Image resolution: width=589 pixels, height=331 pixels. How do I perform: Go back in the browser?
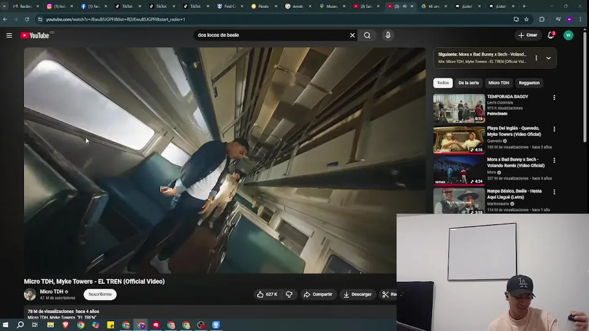click(x=5, y=19)
